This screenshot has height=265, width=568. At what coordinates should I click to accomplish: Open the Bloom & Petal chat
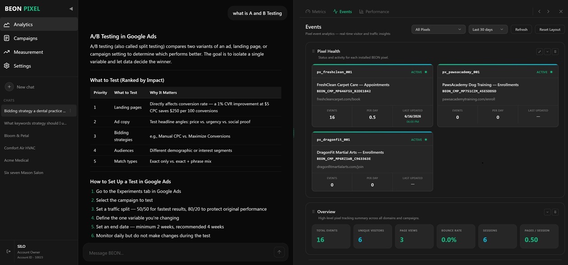17,136
